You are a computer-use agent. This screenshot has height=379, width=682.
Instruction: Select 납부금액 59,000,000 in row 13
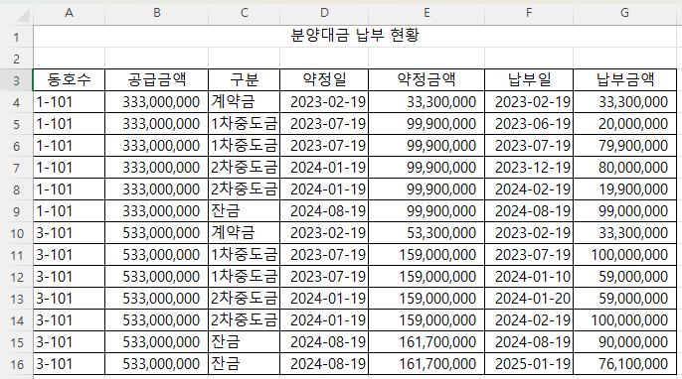click(624, 299)
